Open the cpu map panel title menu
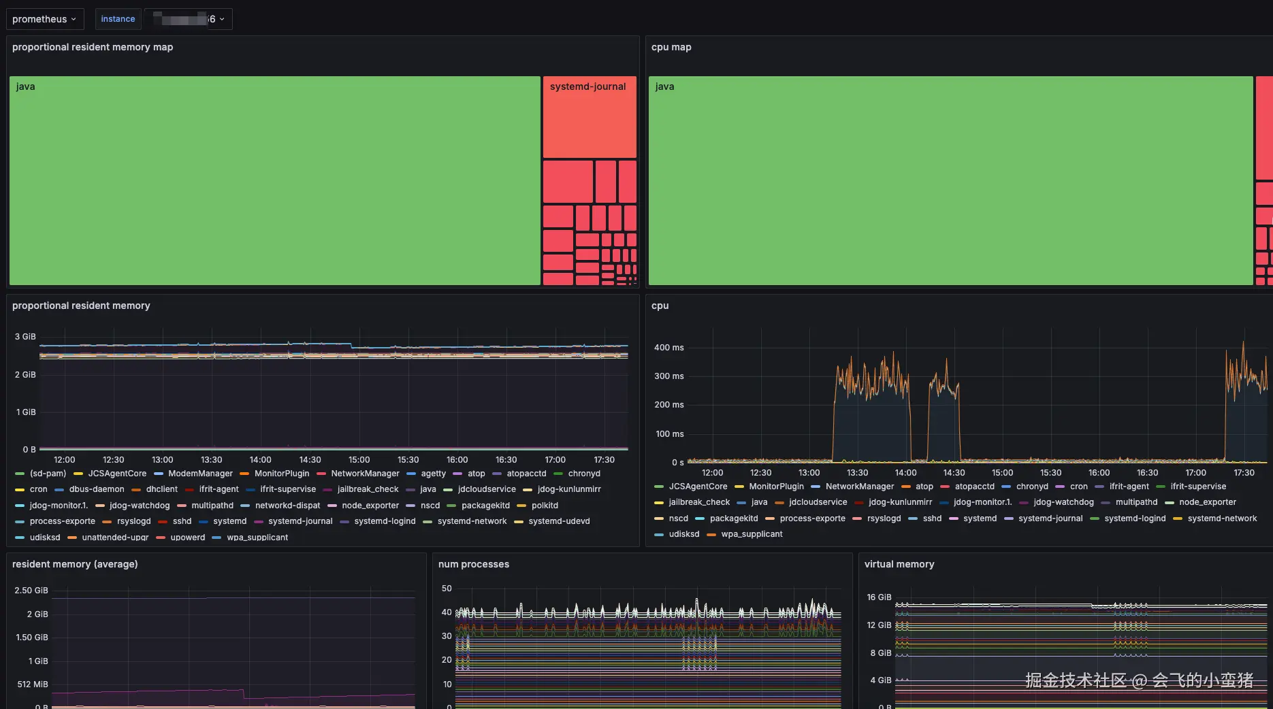Screen dimensions: 1273x709 coord(671,47)
